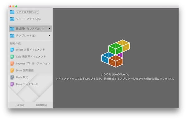Open the ヘルプ(L) help button
This screenshot has height=120, width=187.
(20, 105)
